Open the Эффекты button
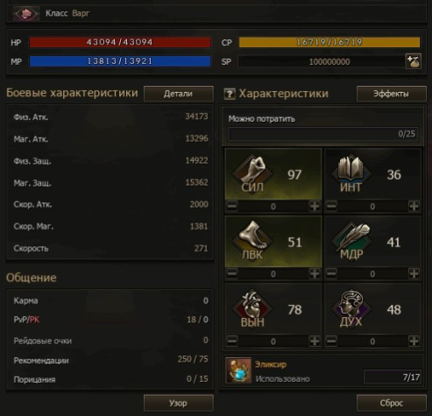Screen dimensions: 432x416 pyautogui.click(x=392, y=94)
